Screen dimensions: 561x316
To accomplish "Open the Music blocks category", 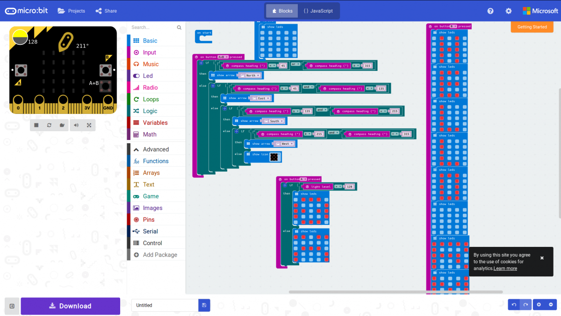I will point(156,64).
